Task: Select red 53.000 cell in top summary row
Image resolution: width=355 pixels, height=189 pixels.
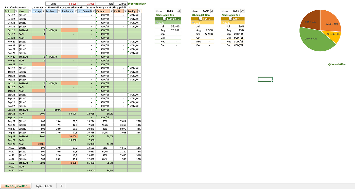Action: click(x=70, y=4)
